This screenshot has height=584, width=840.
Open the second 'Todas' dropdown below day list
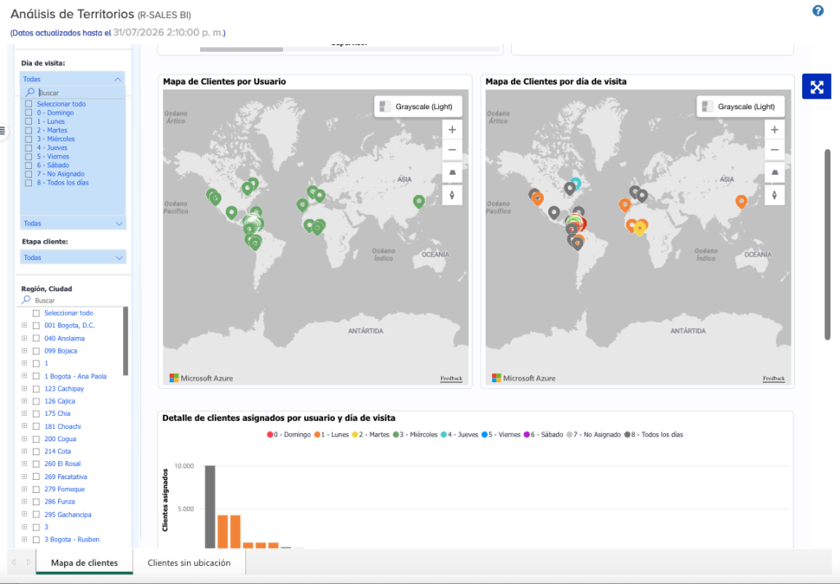pos(73,223)
